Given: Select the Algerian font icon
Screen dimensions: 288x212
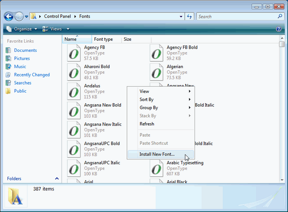Looking at the screenshot, I should [x=157, y=72].
